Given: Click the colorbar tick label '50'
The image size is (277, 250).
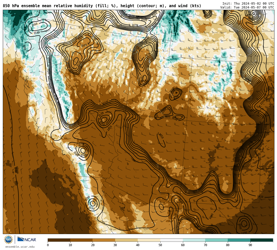Looking at the screenshot, I should point(160,245).
